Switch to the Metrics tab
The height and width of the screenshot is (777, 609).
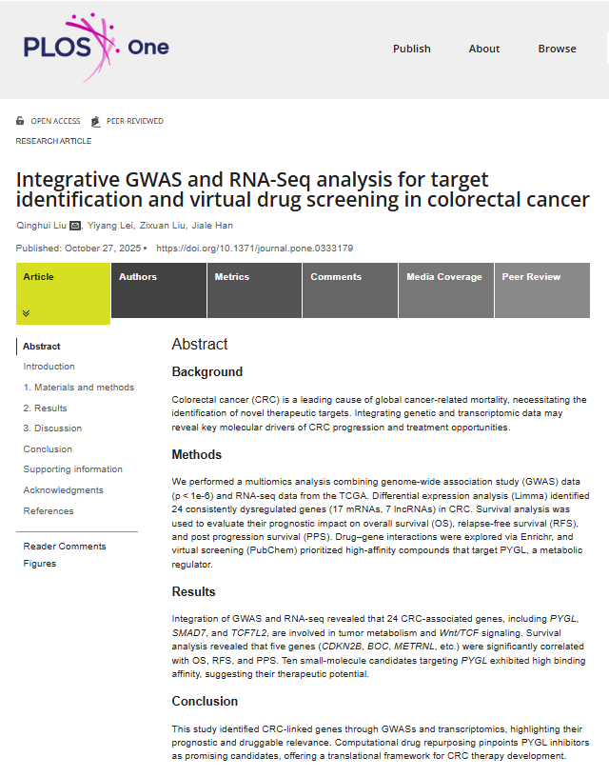(254, 290)
